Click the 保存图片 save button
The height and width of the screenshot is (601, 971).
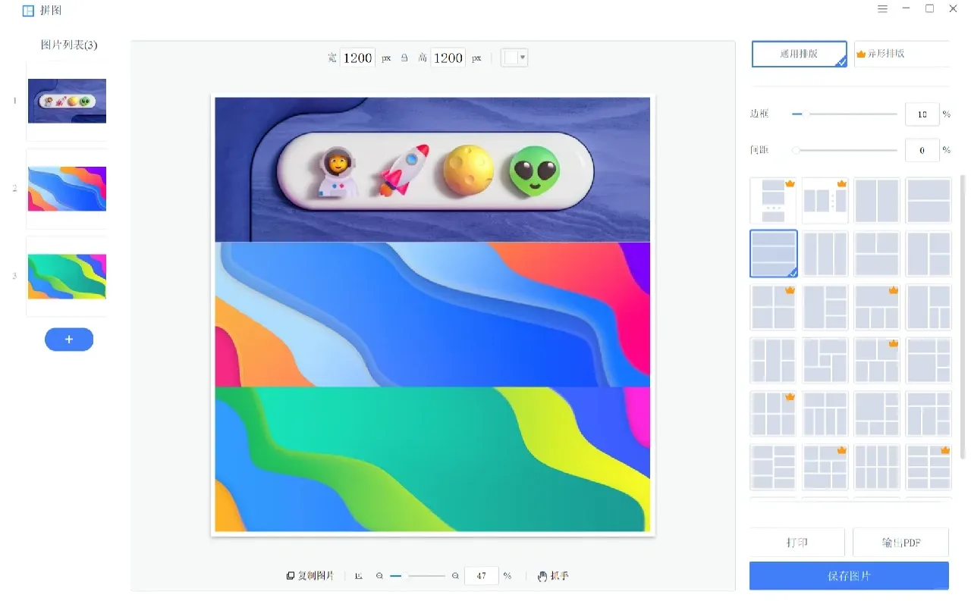pos(850,576)
